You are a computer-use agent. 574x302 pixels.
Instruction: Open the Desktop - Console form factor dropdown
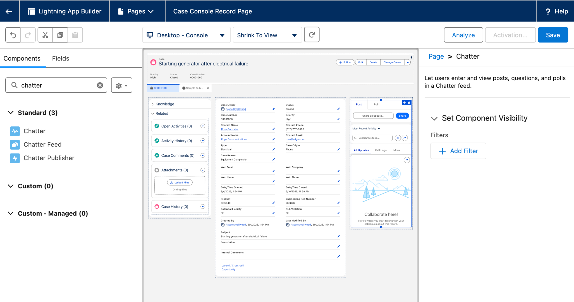point(186,35)
